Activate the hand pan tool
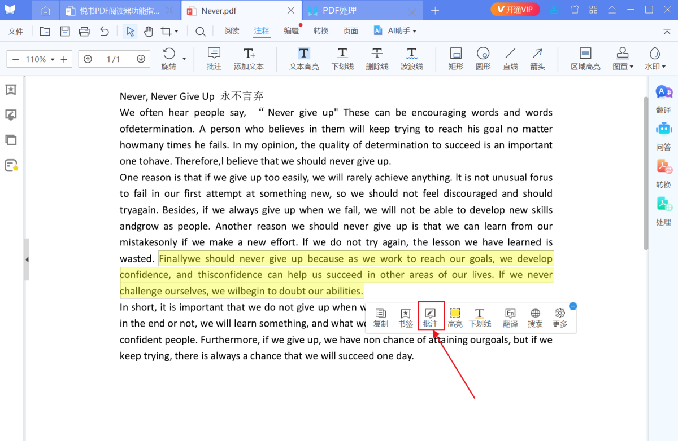 coord(149,31)
